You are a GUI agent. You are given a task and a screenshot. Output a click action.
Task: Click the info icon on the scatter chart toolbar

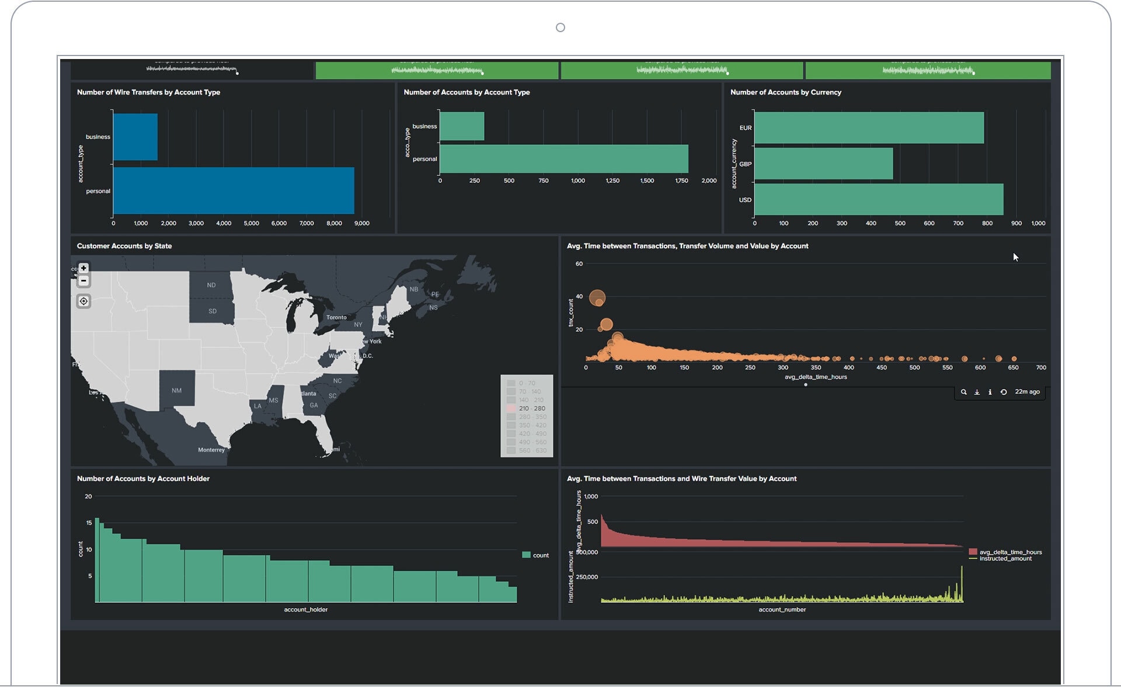point(990,392)
